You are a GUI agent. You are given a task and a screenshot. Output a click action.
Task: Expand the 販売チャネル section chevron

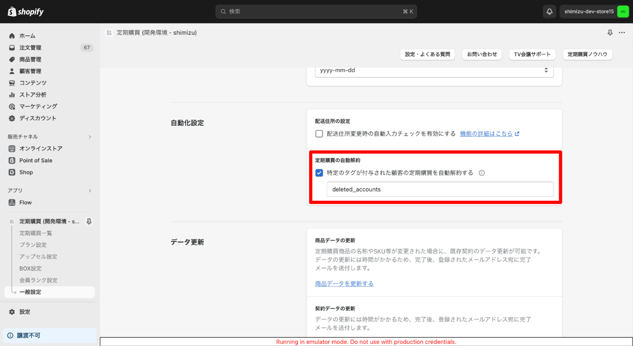(90, 137)
